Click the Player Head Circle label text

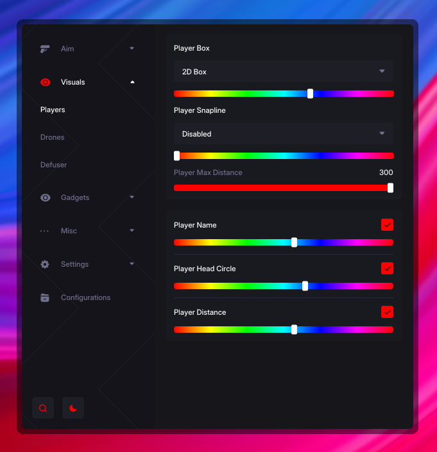coord(205,269)
